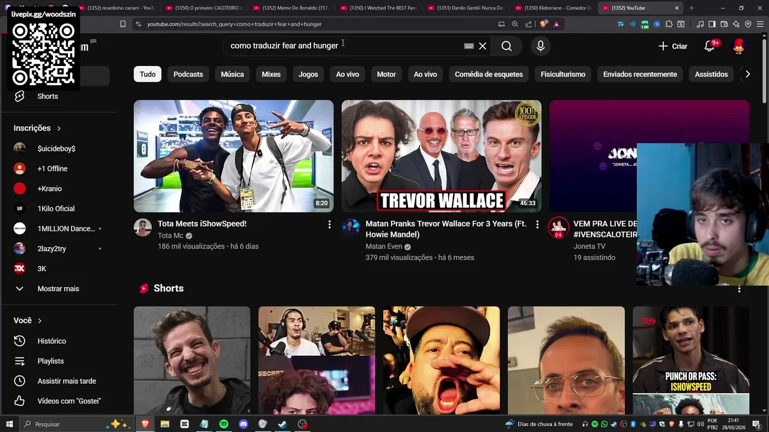Viewport: 769px width, 432px height.
Task: Clear the search box with the X icon
Action: point(482,46)
